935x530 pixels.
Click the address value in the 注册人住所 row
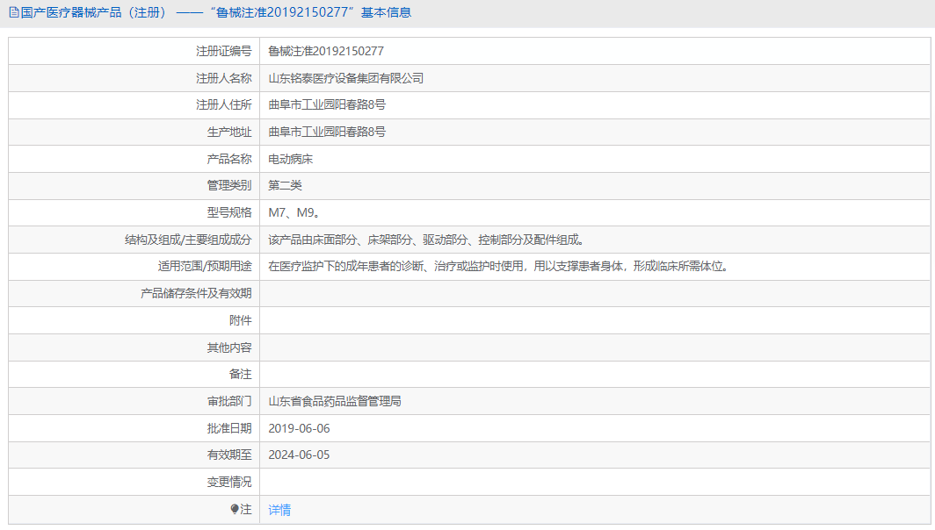[x=326, y=104]
